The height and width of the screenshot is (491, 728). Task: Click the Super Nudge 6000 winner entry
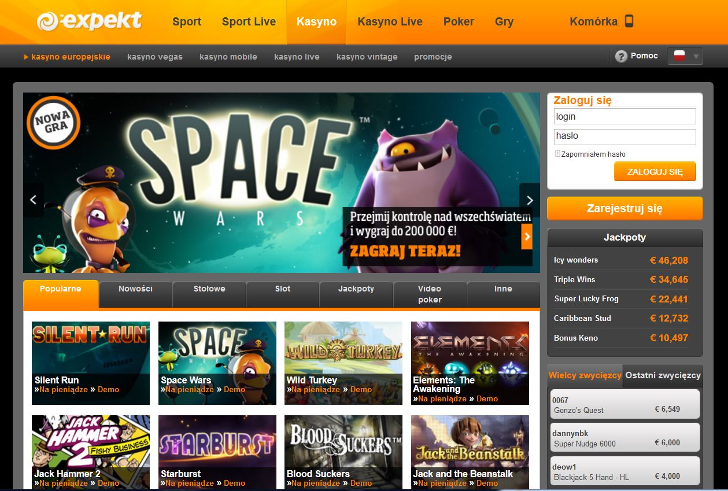click(625, 438)
